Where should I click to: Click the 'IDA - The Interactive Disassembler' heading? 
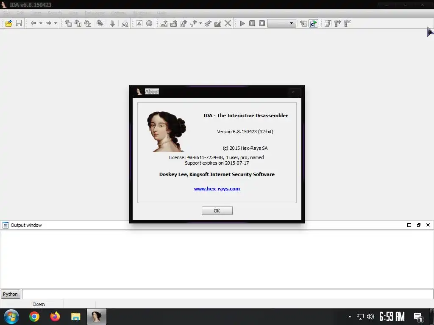245,116
